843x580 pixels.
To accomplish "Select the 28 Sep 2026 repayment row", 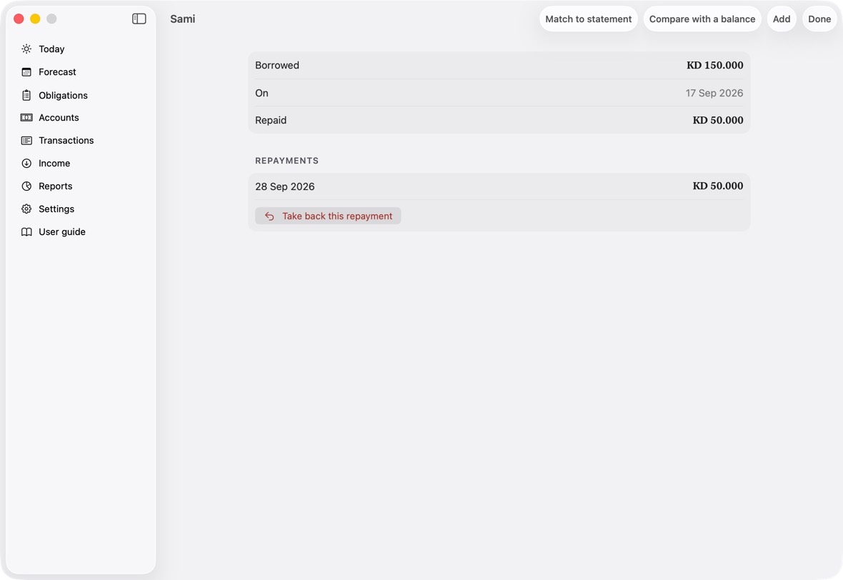I will pos(499,186).
